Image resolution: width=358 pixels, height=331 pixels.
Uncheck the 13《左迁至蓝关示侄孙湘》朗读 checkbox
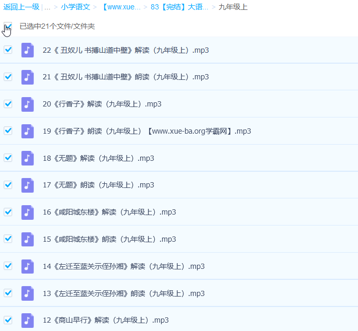pyautogui.click(x=8, y=293)
